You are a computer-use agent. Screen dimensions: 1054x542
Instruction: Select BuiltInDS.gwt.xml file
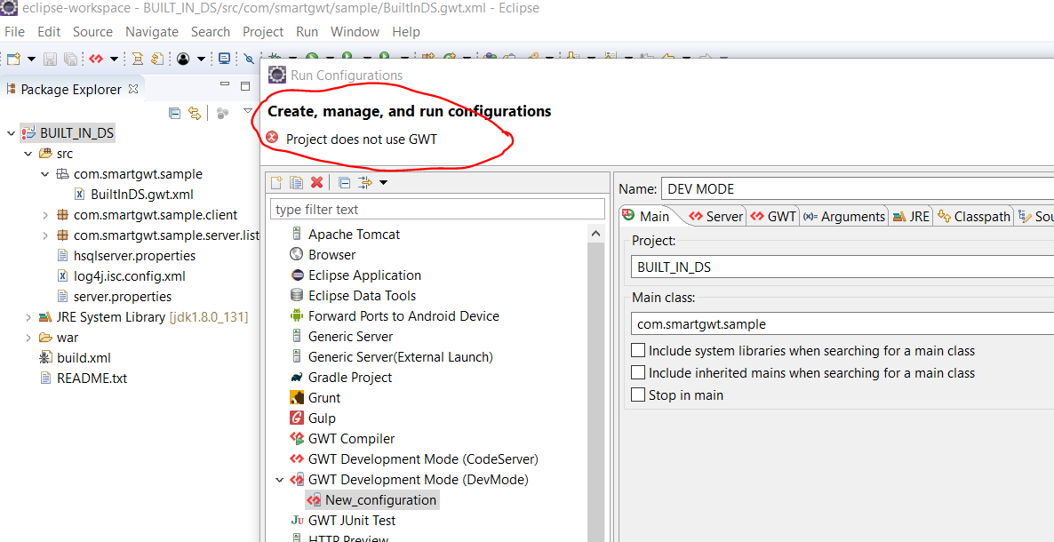click(x=134, y=195)
